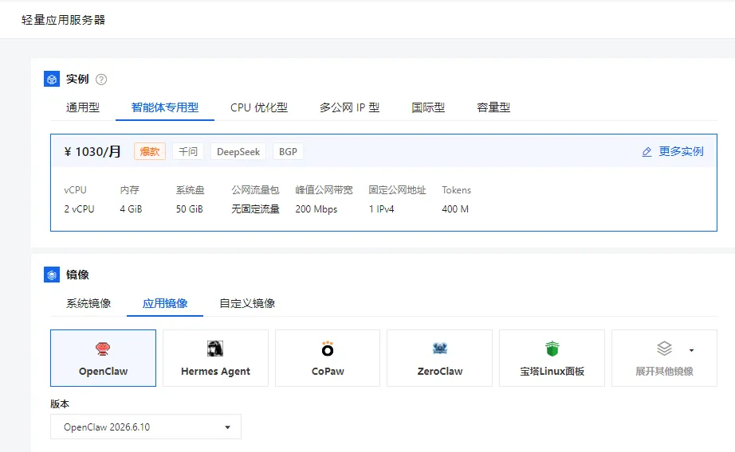735x452 pixels.
Task: Click the 4 GiB memory value
Action: tap(131, 209)
